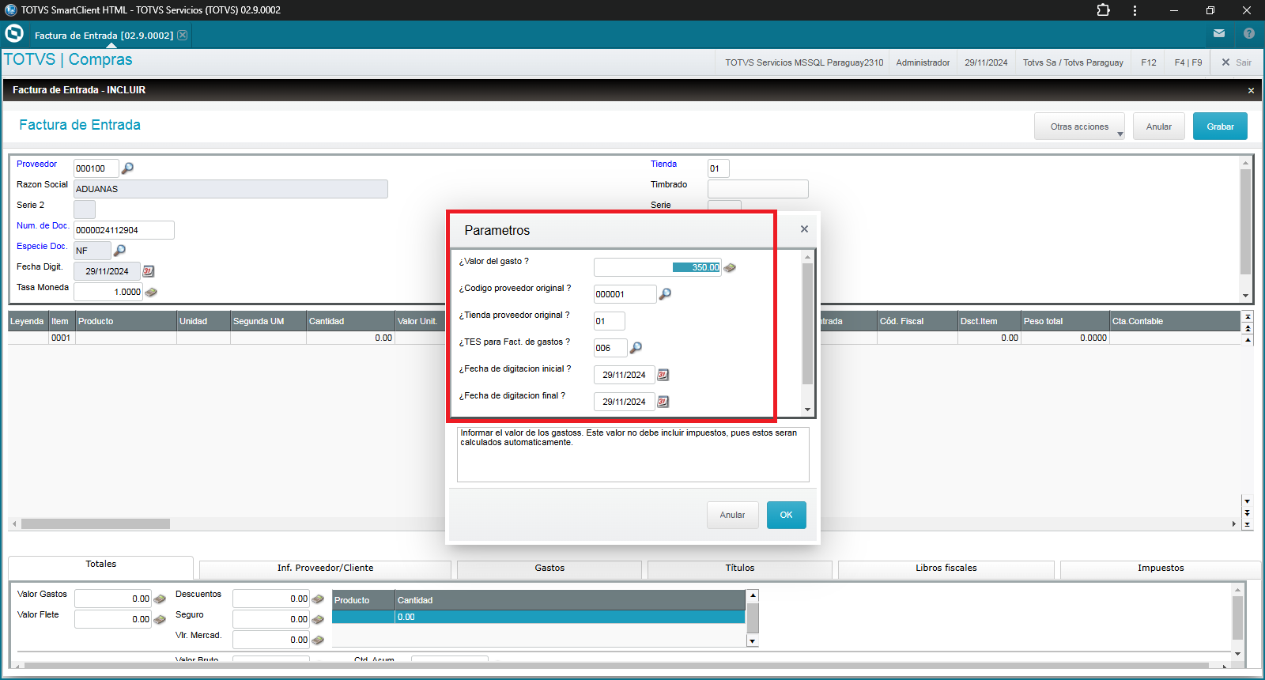Click the Administrador user label
The width and height of the screenshot is (1265, 680).
[x=923, y=62]
